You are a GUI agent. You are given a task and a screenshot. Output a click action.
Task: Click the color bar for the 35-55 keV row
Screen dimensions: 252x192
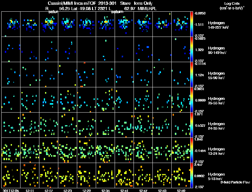pos(192,100)
